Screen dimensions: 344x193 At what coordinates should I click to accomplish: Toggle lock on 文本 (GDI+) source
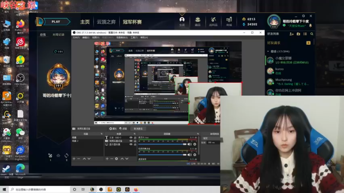point(135,138)
